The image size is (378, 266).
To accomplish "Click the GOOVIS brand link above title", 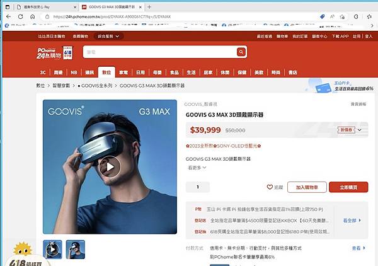I will coord(200,104).
